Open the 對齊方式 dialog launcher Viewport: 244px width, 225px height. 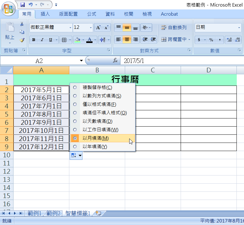pyautogui.click(x=189, y=50)
